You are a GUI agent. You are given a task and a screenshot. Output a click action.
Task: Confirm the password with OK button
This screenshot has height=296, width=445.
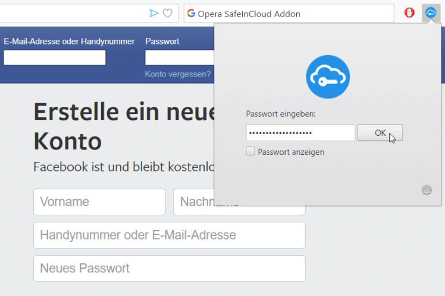[380, 133]
